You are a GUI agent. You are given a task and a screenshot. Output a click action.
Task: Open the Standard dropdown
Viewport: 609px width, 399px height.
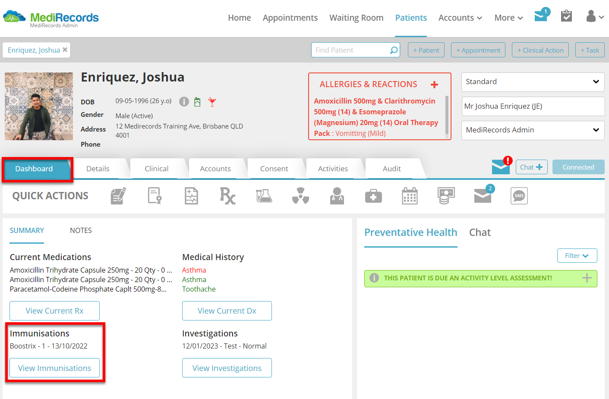point(533,82)
